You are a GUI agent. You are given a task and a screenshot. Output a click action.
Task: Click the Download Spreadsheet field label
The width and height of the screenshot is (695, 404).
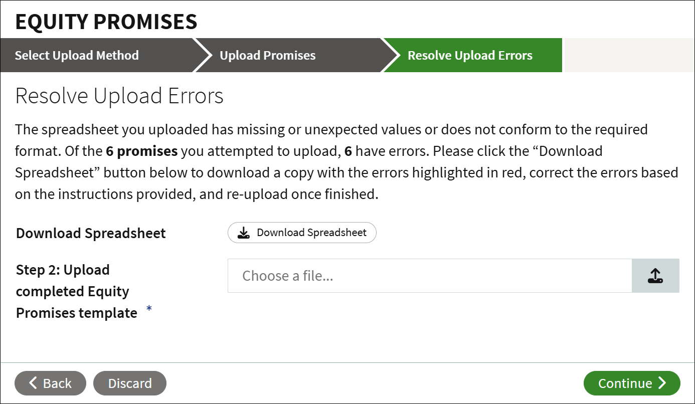91,234
